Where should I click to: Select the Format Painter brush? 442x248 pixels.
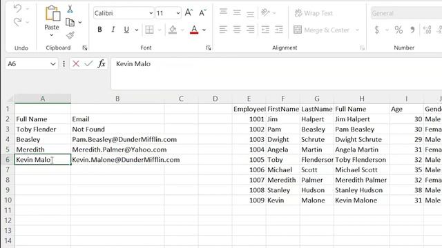[x=70, y=35]
